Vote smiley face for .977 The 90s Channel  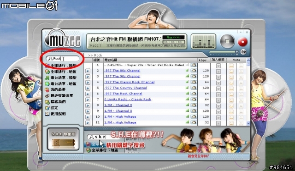[x=231, y=77]
